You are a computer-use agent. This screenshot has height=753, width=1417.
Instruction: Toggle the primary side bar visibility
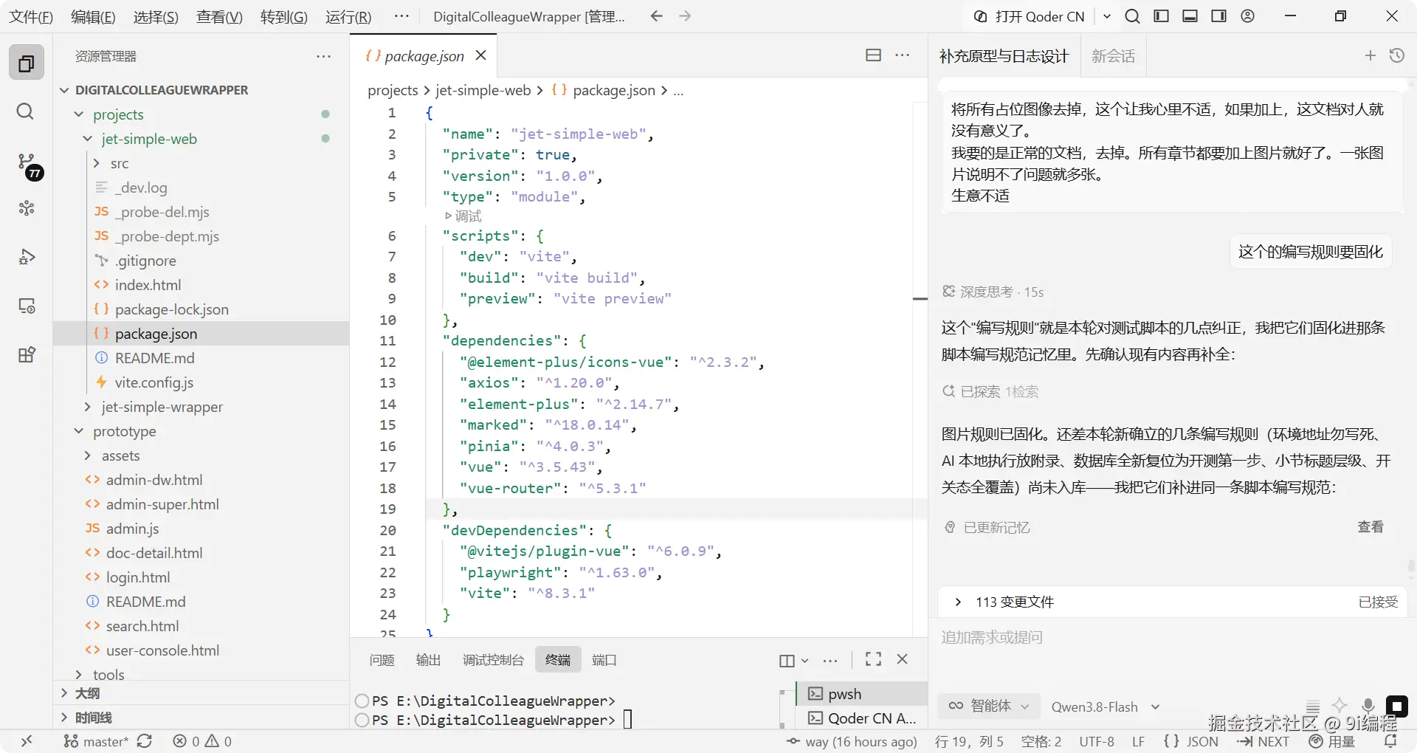click(x=1161, y=16)
